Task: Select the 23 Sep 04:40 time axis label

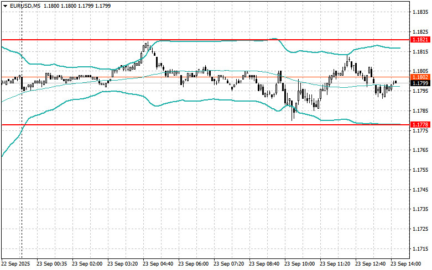Action: coord(158,264)
